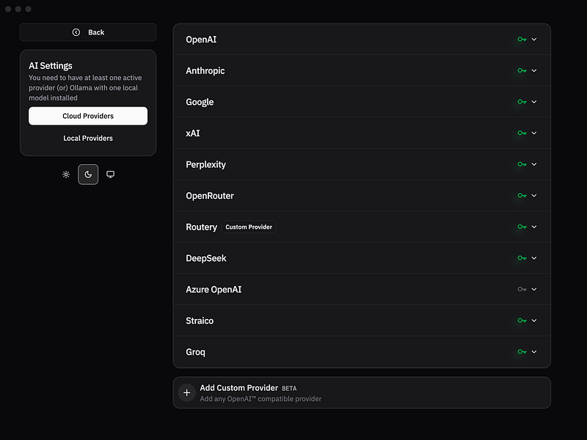This screenshot has height=440, width=587.
Task: Select system theme monitor icon
Action: (111, 175)
